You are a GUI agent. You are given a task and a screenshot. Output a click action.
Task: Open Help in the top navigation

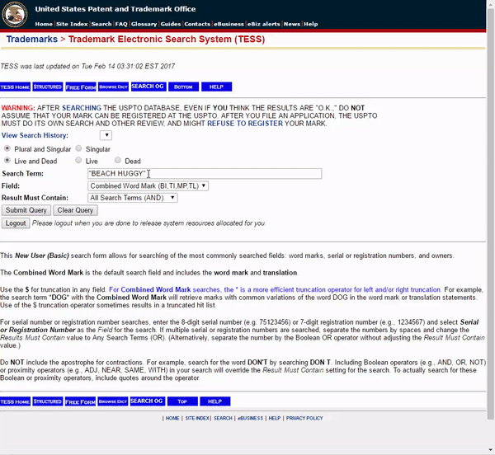311,24
